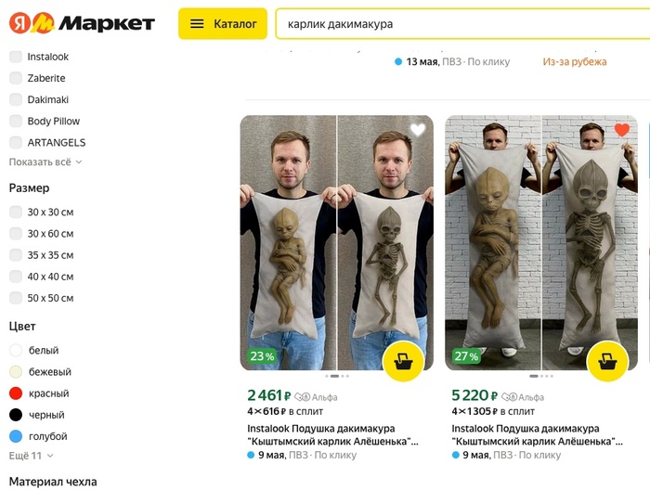Viewport: 650px width, 490px height.
Task: Add the 2461 ₽ pillow to cart
Action: pos(403,362)
